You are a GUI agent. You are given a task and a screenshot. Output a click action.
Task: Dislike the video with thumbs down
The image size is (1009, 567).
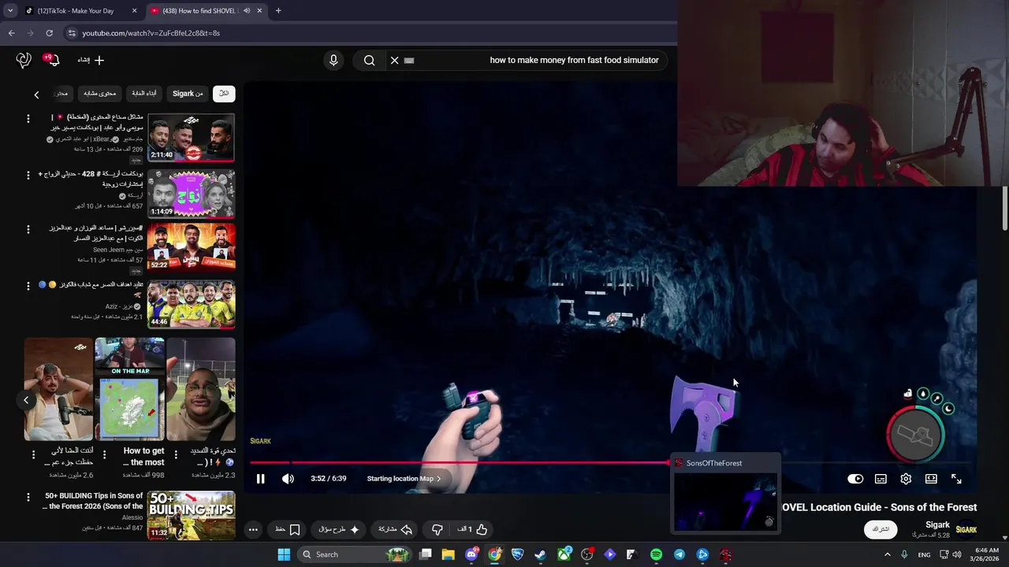437,529
